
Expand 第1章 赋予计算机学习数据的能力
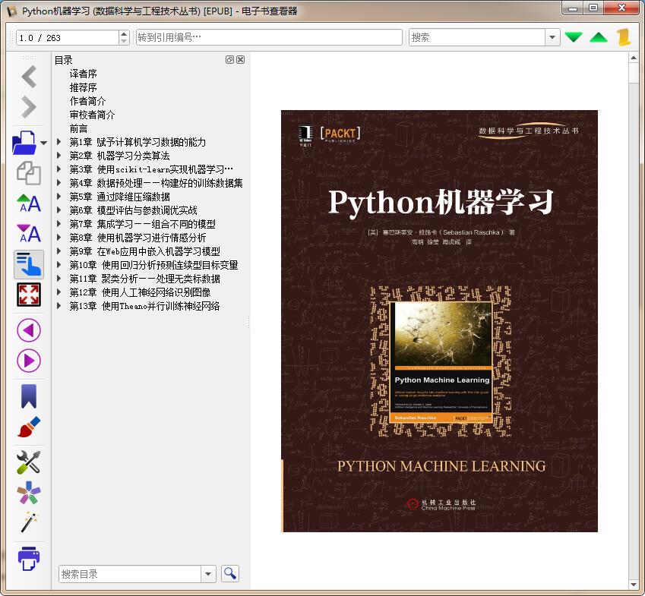[x=58, y=142]
